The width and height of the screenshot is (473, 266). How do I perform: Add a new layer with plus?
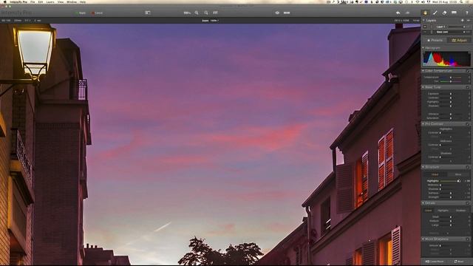click(x=462, y=20)
